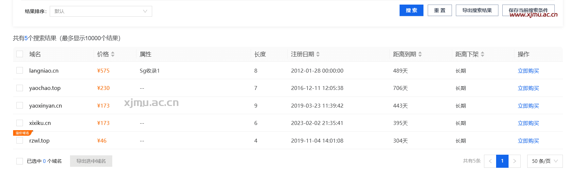
Task: Click the 距离下架 column header text
Action: (x=467, y=54)
